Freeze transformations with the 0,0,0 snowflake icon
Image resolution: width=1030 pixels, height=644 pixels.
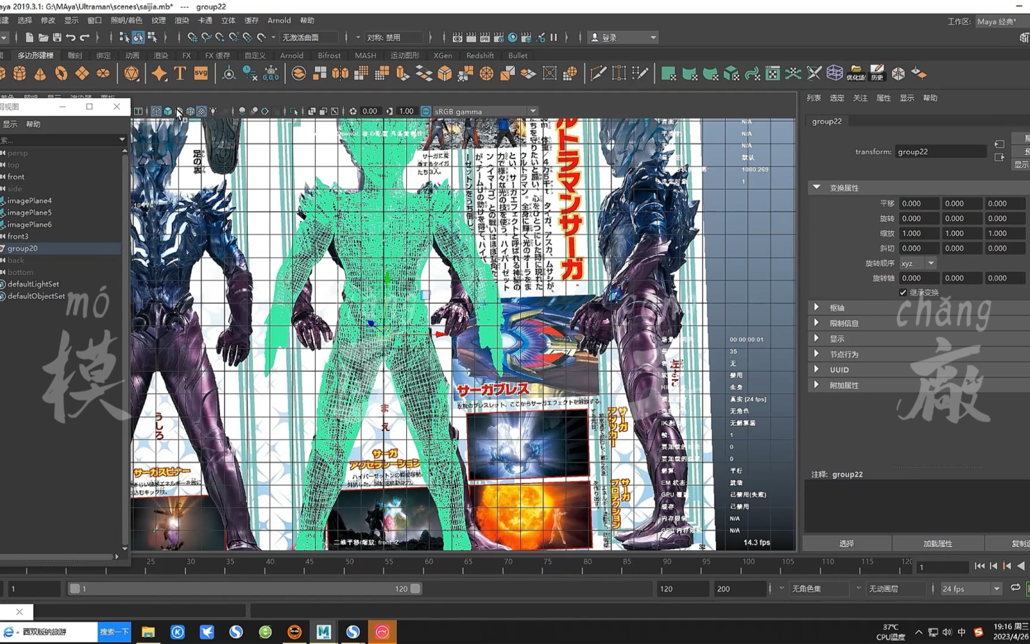271,73
